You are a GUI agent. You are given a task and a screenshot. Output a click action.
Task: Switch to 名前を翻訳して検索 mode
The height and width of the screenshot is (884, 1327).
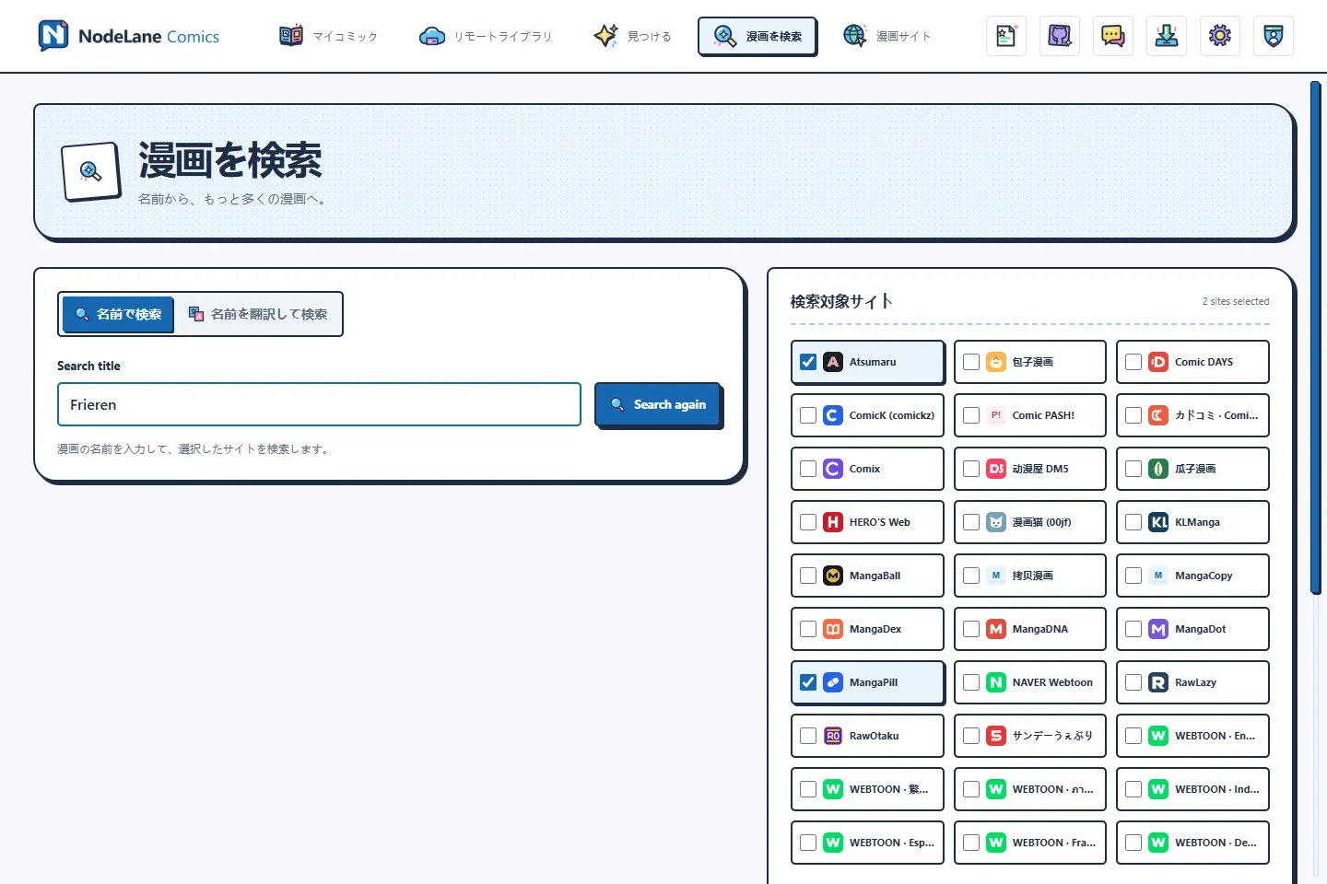(x=258, y=314)
